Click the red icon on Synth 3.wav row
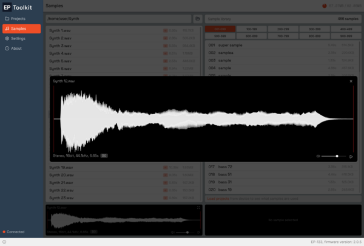364x246 pixels. [165, 46]
